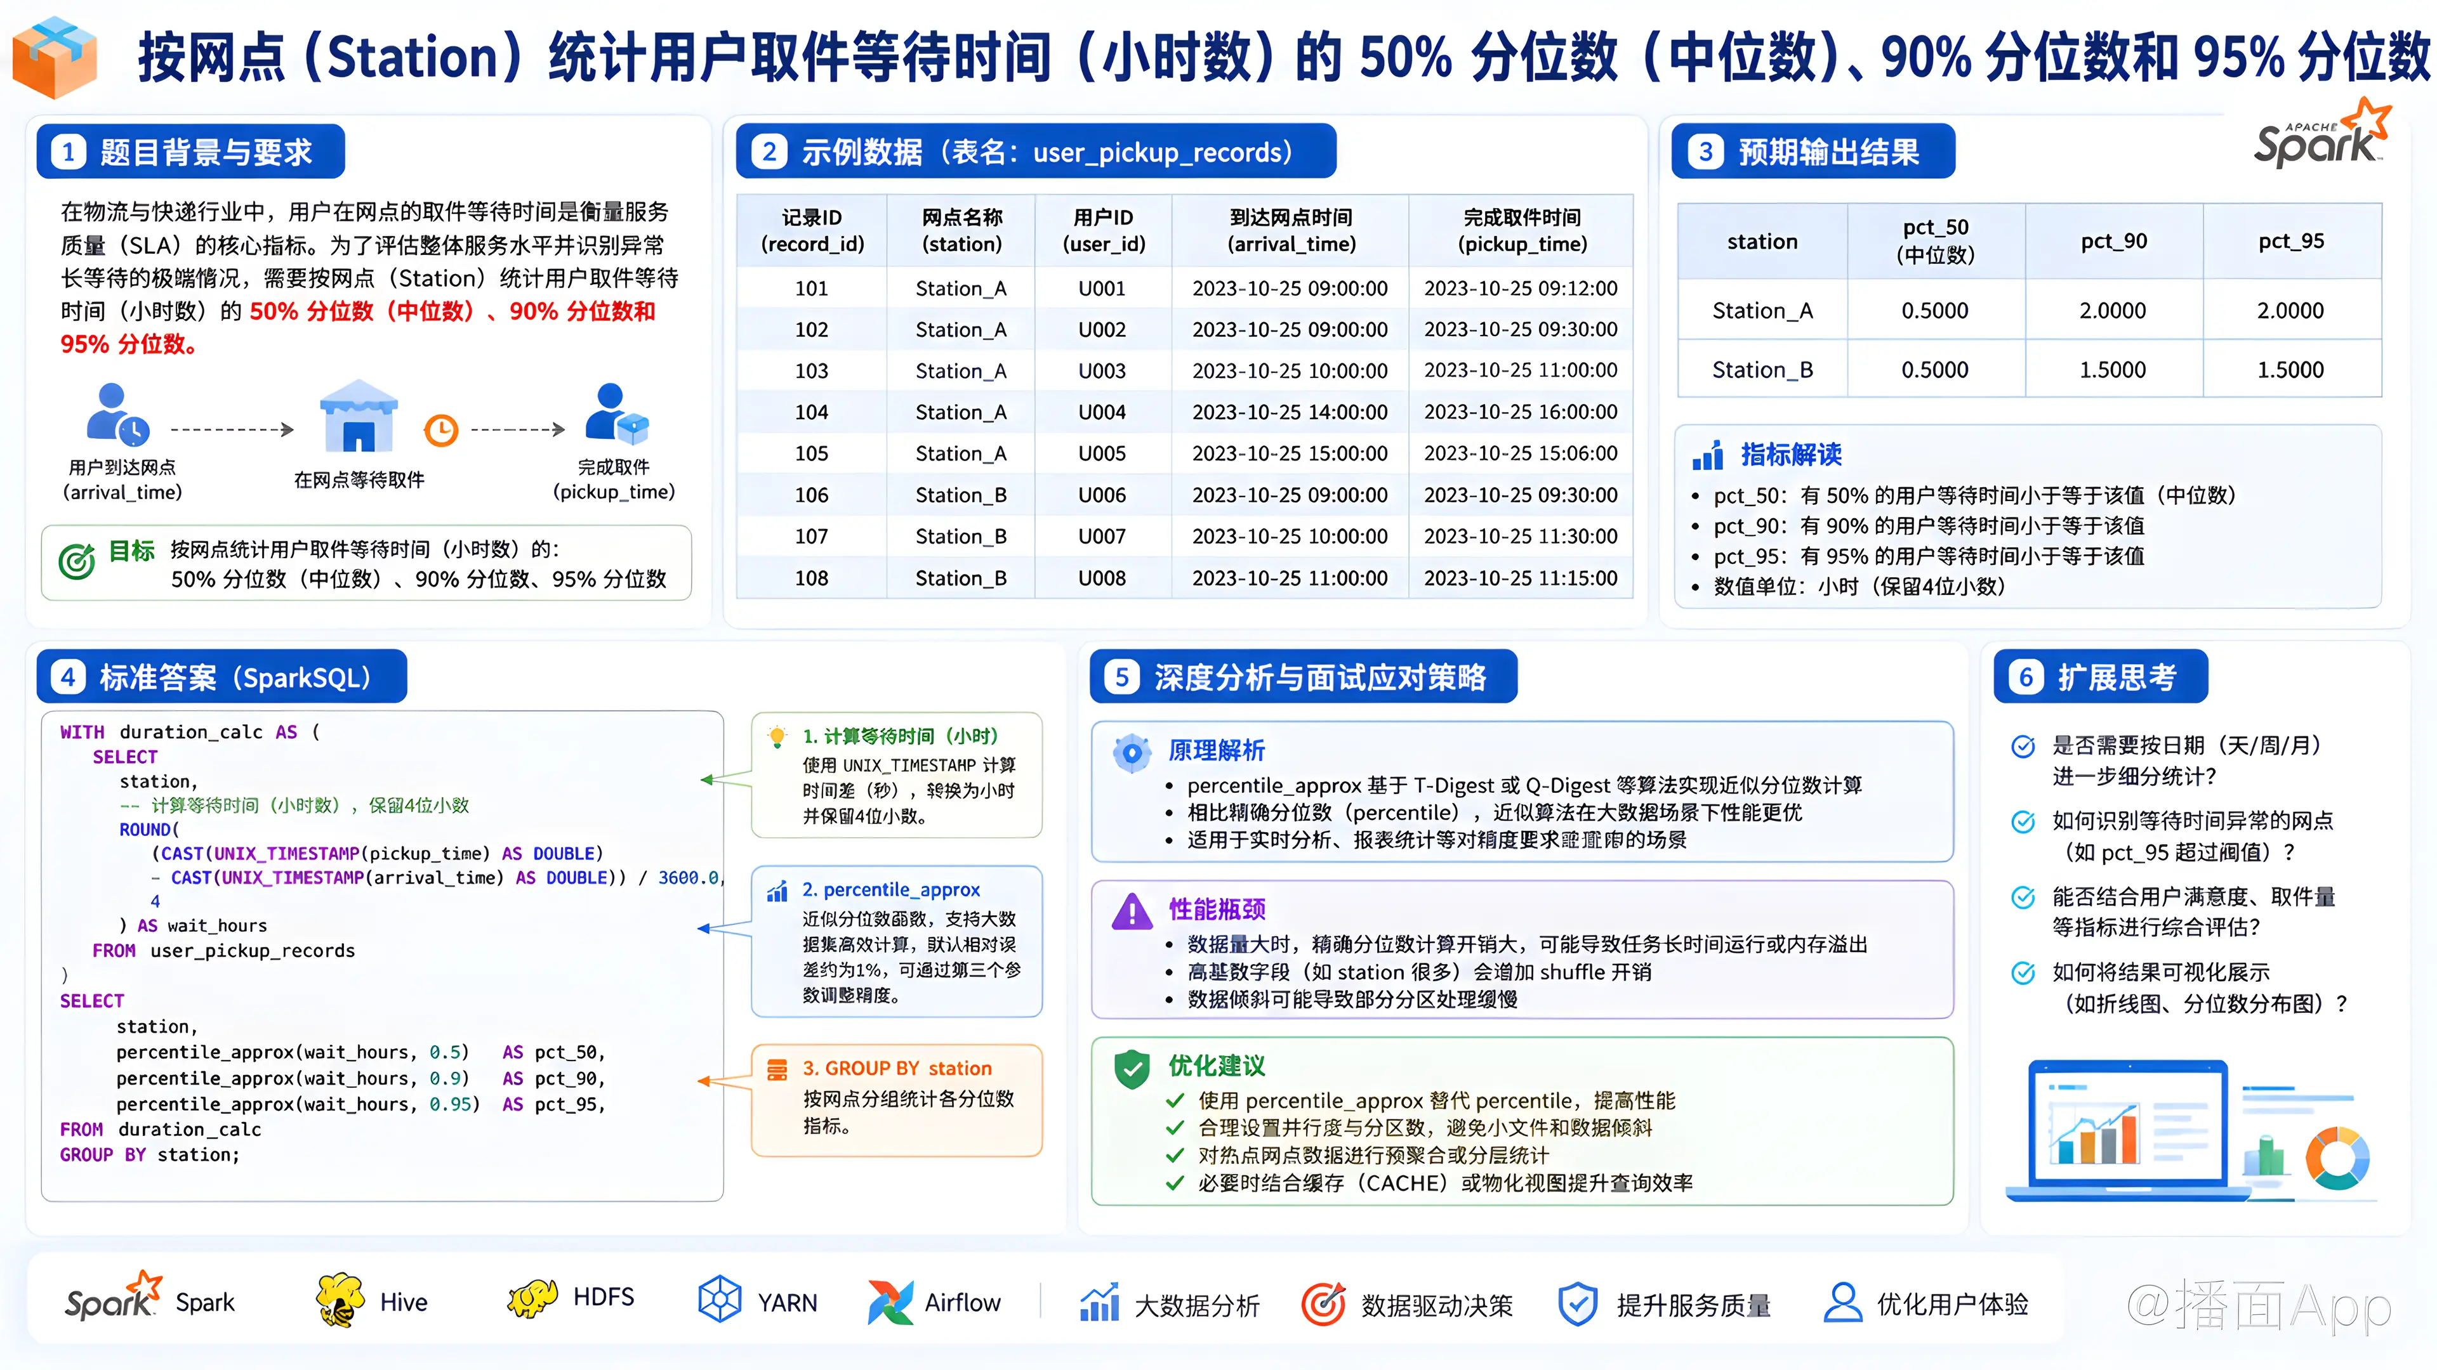Screen dimensions: 2437x1370
Task: Click the 记录ID (record_id) column header
Action: (812, 231)
